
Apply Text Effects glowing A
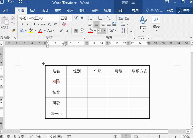point(22,31)
